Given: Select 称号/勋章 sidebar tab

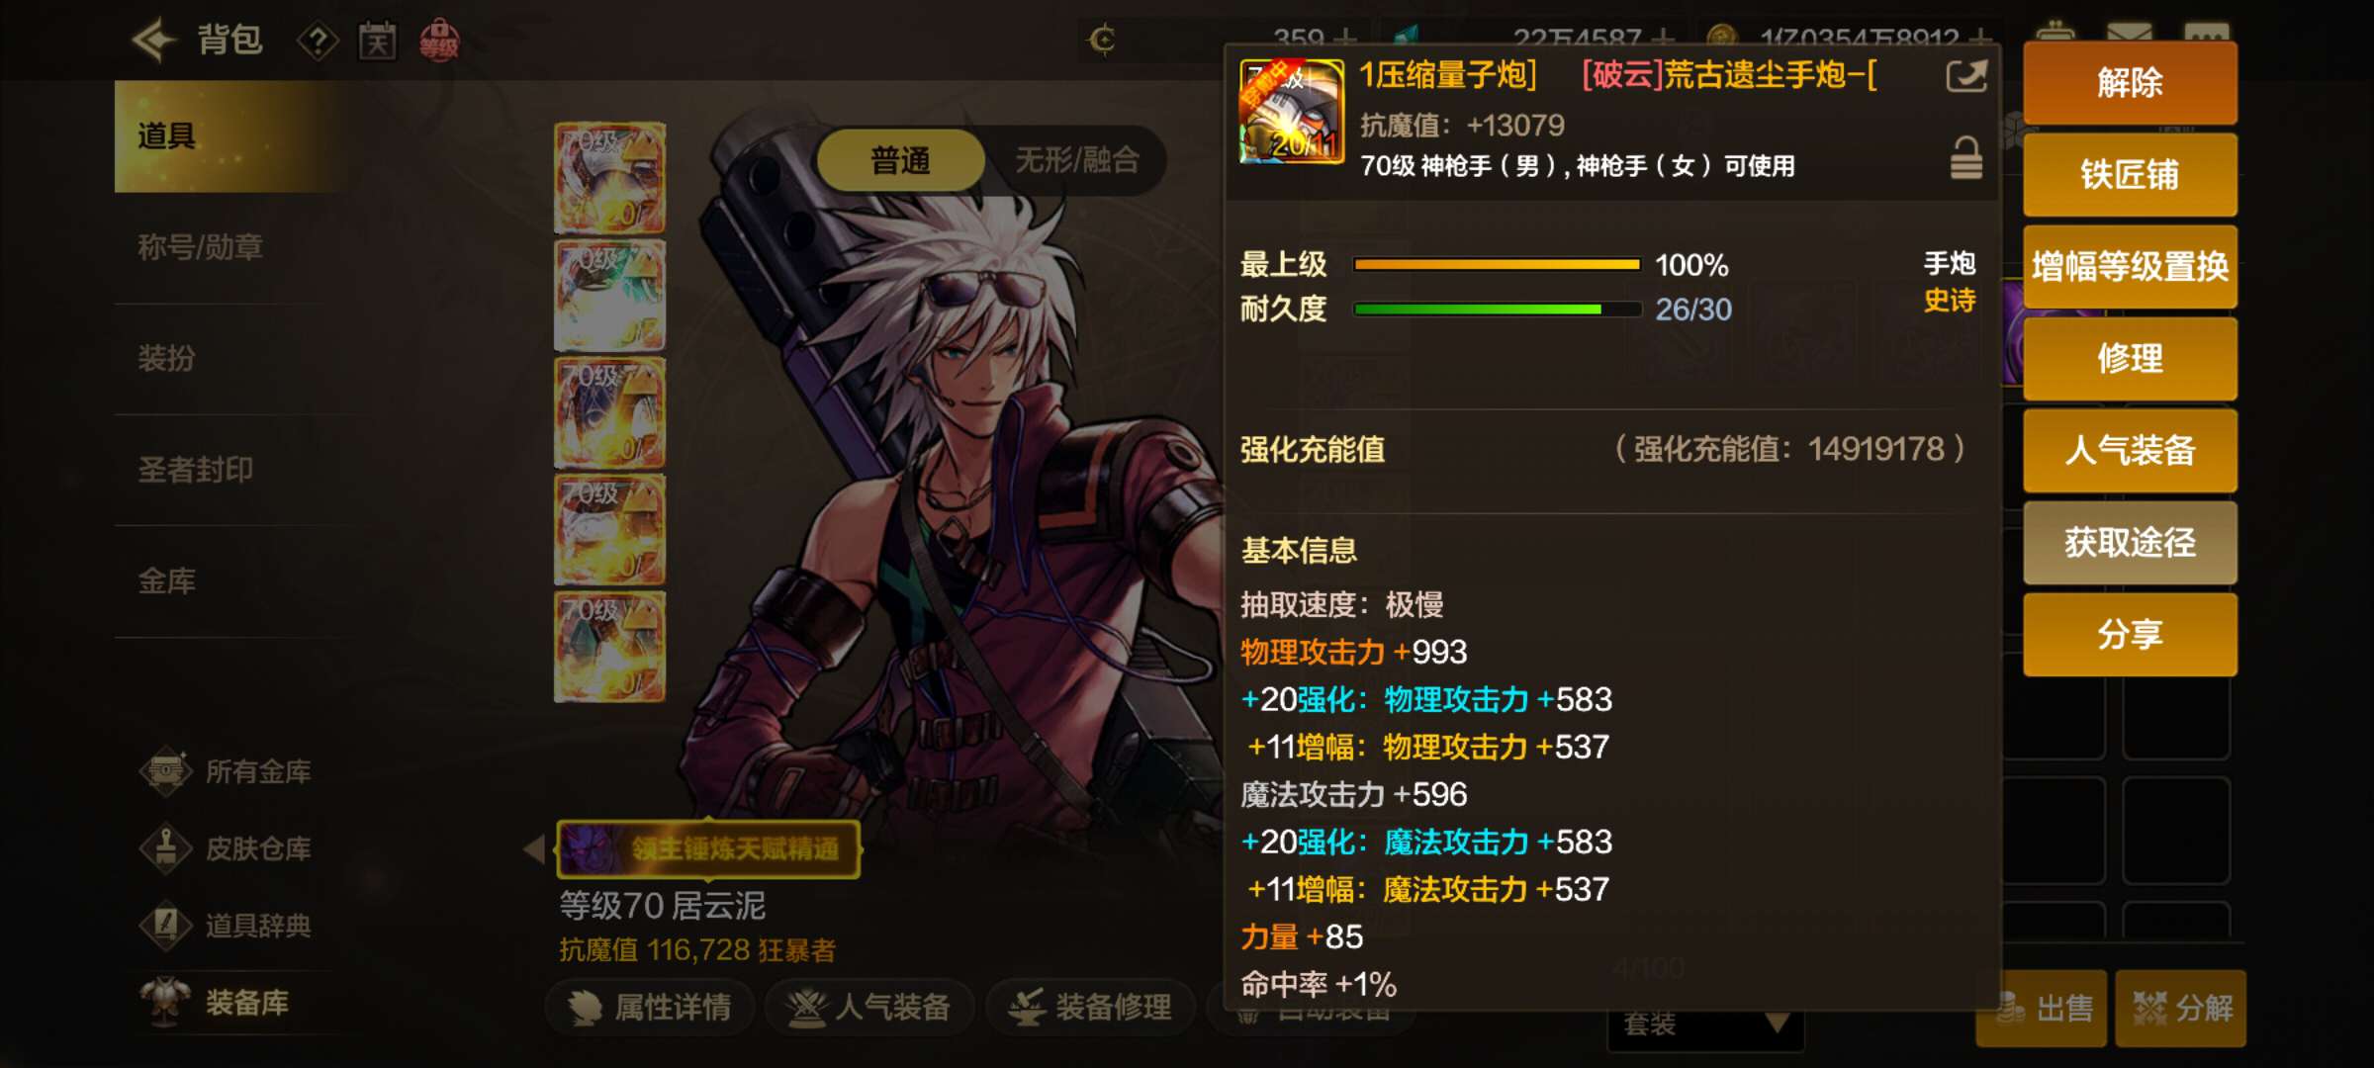Looking at the screenshot, I should pyautogui.click(x=200, y=247).
